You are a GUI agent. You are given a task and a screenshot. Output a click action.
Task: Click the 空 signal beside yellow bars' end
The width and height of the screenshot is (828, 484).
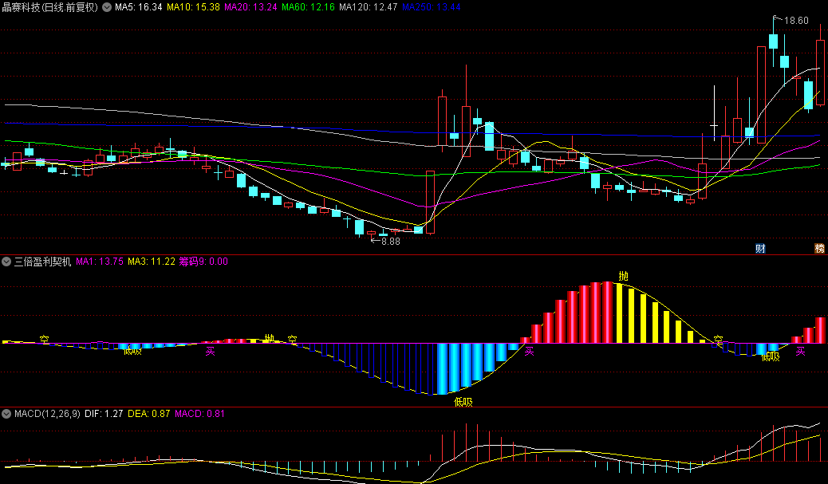coord(718,339)
